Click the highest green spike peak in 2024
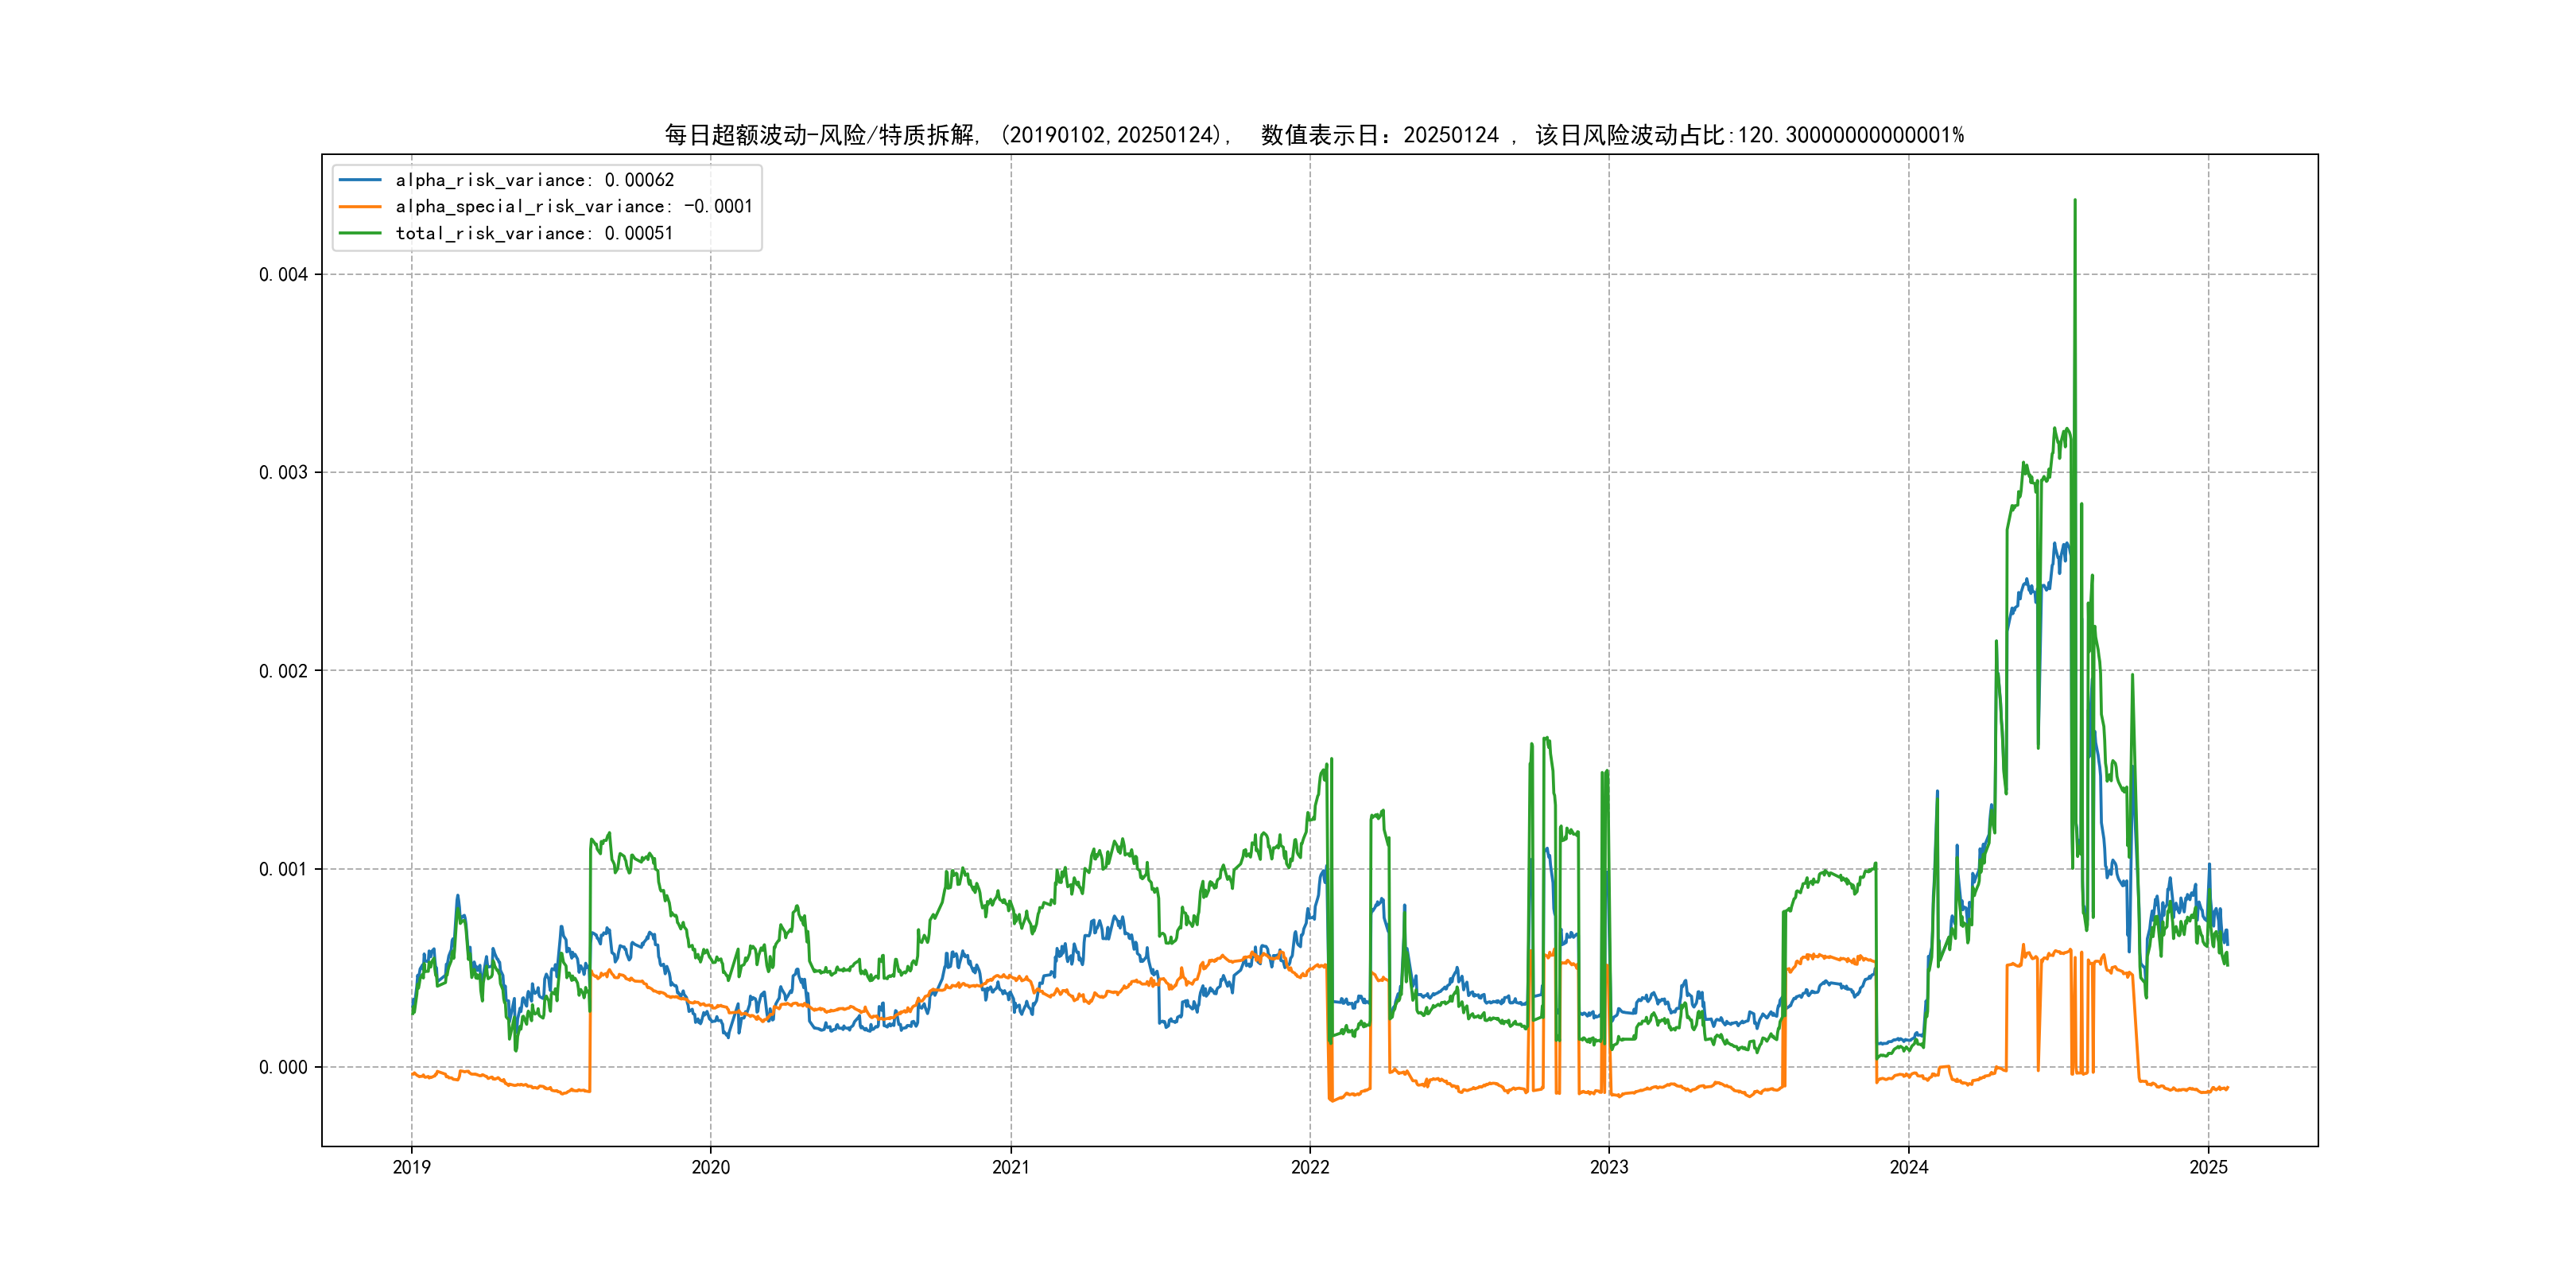2576x1288 pixels. click(2074, 201)
